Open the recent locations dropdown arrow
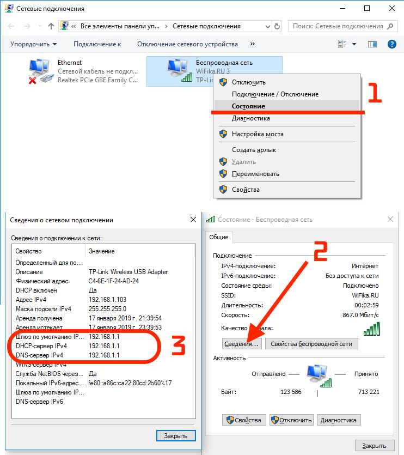Image resolution: width=404 pixels, height=455 pixels. 40,26
